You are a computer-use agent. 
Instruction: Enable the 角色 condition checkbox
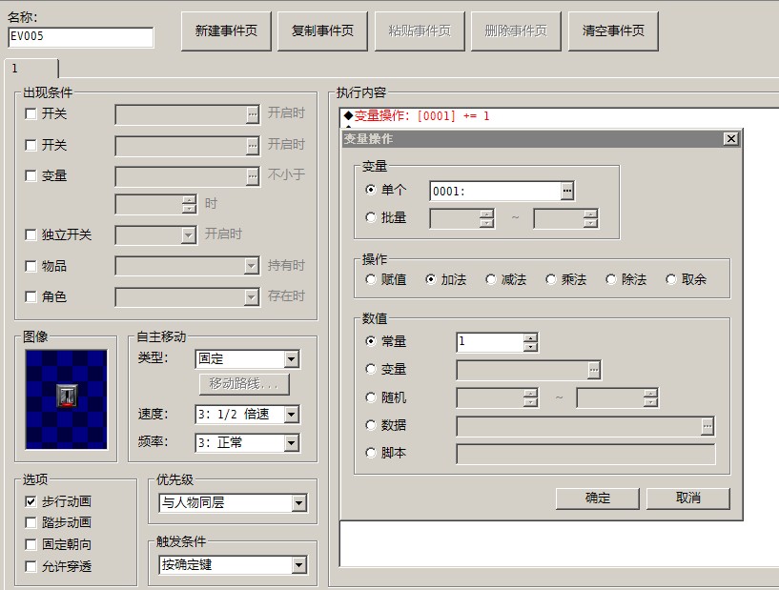[x=31, y=297]
